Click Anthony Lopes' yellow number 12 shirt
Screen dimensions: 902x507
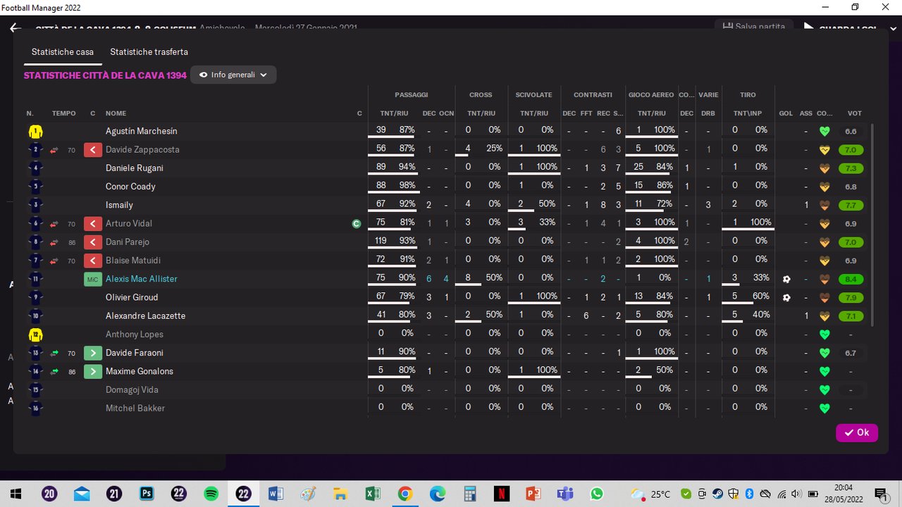click(35, 334)
